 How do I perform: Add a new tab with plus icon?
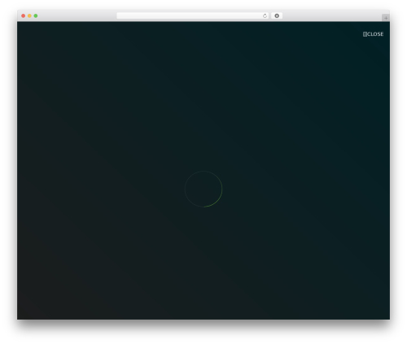(x=386, y=18)
